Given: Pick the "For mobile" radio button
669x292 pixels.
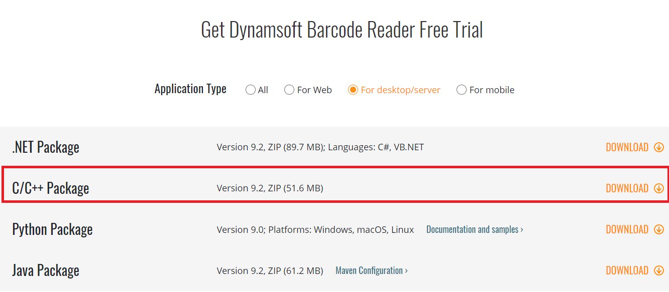Looking at the screenshot, I should pos(462,90).
